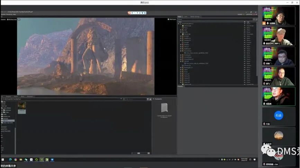Switch to the blue taskbar app icon
300x168 pixels.
tap(52, 160)
